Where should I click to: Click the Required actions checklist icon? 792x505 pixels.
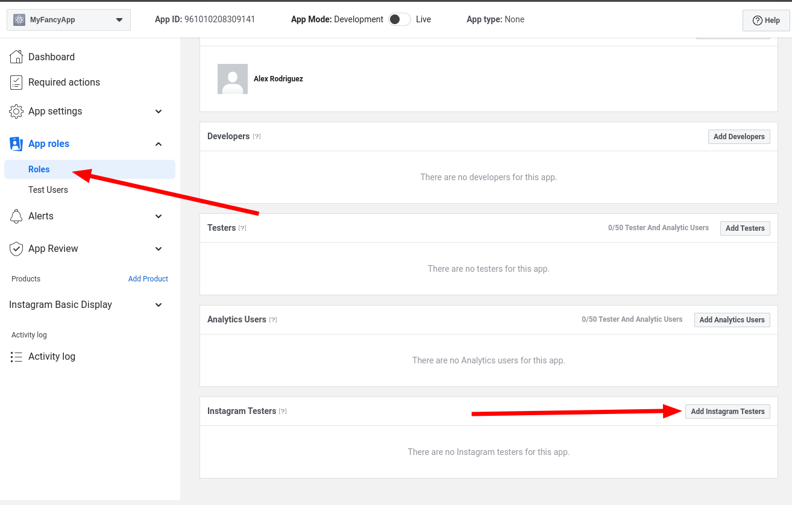pyautogui.click(x=16, y=83)
